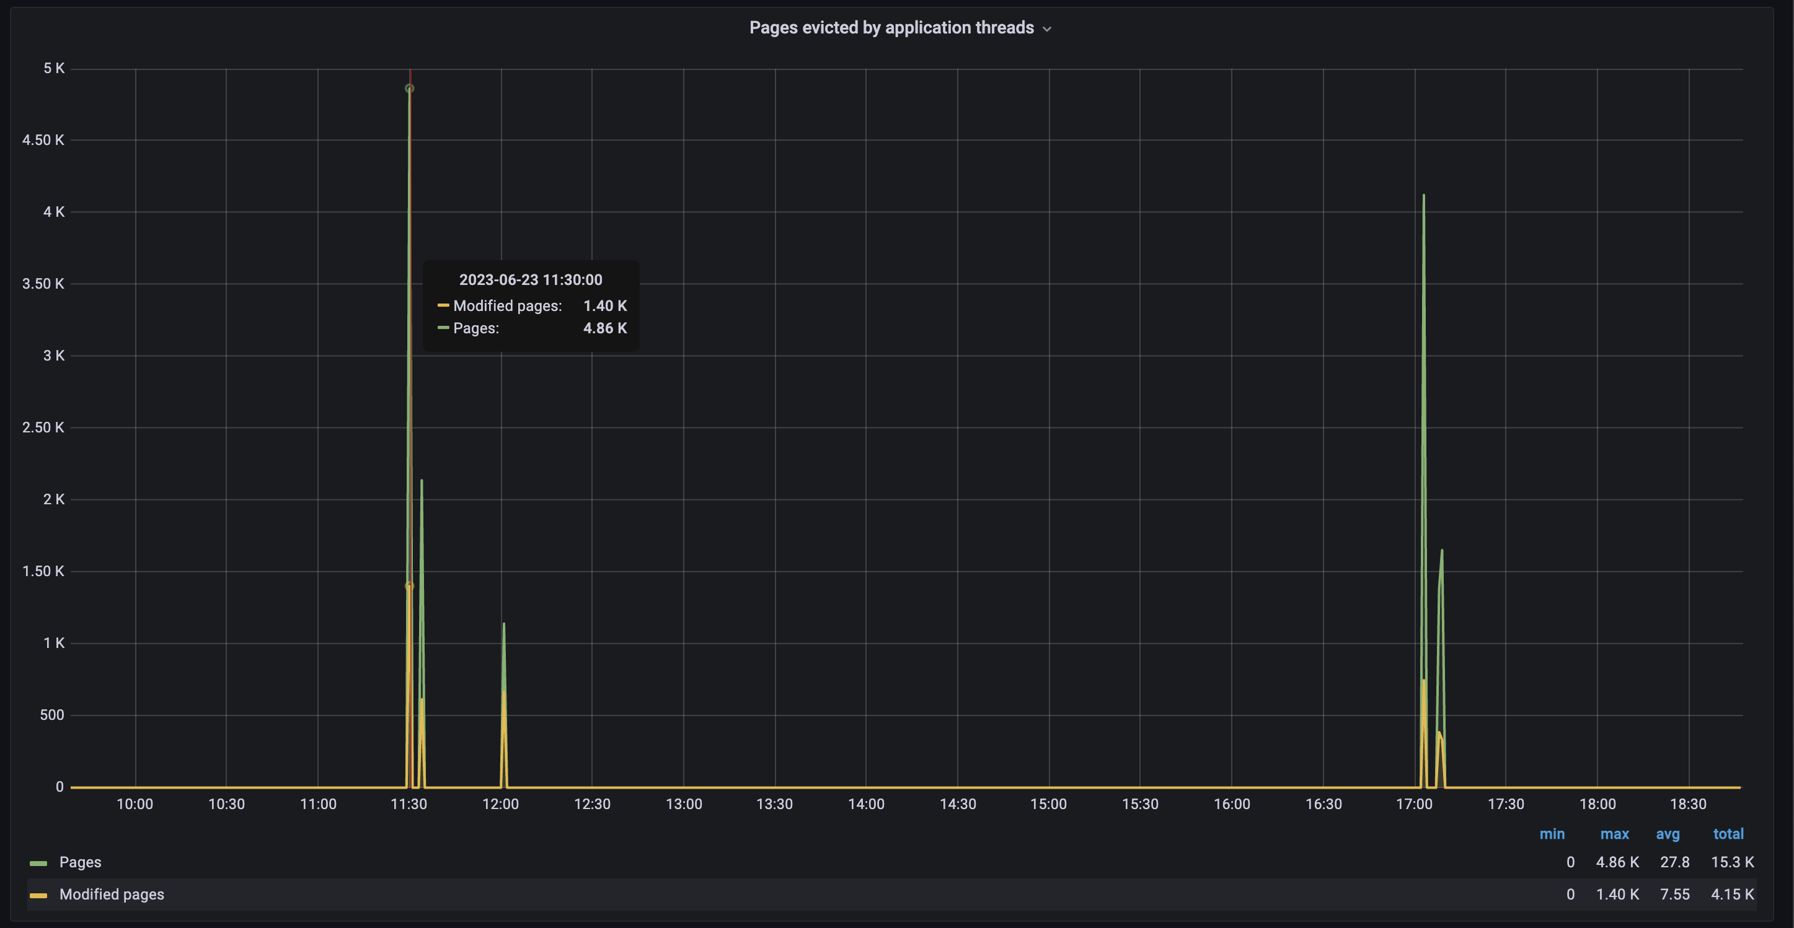
Task: Click the yellow data point at 1.40 K
Action: pos(410,586)
